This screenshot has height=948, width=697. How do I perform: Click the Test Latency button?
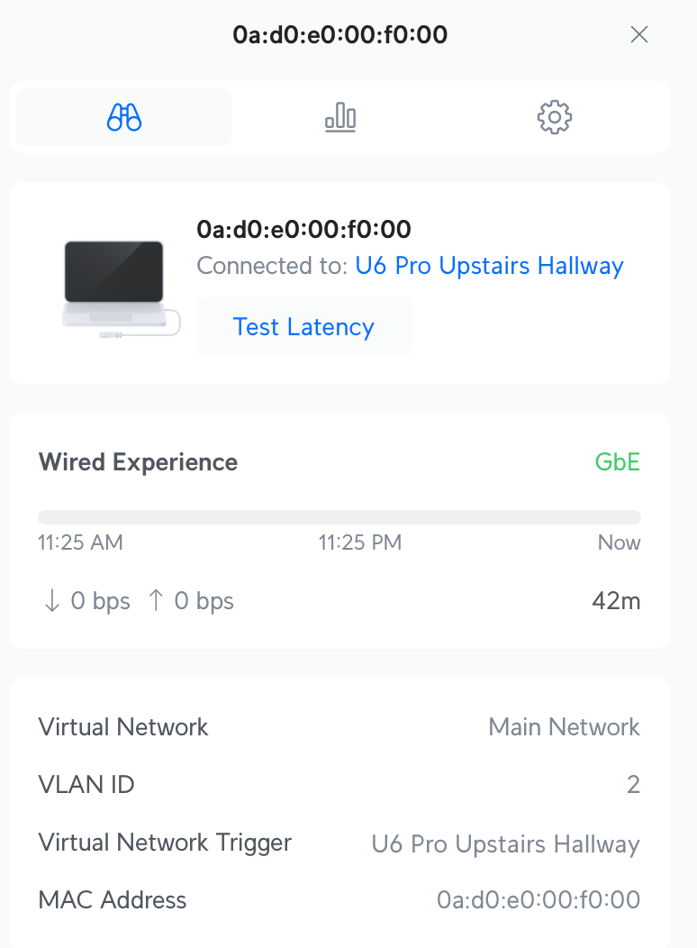click(303, 326)
